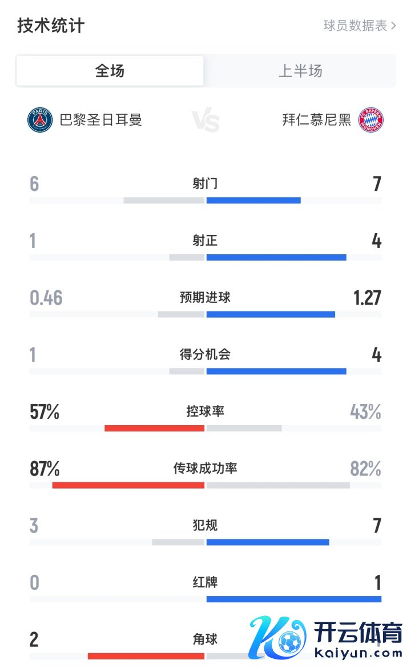
Task: Click the 巴黎圣日耳曼 team name
Action: (100, 120)
